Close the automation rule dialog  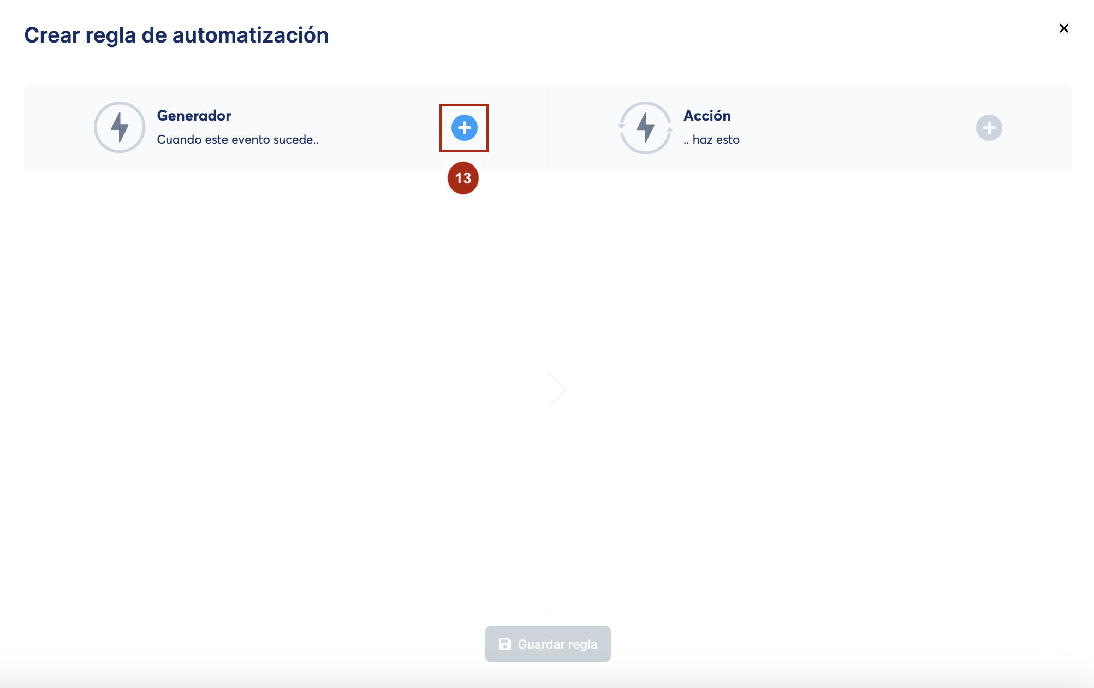[x=1063, y=28]
